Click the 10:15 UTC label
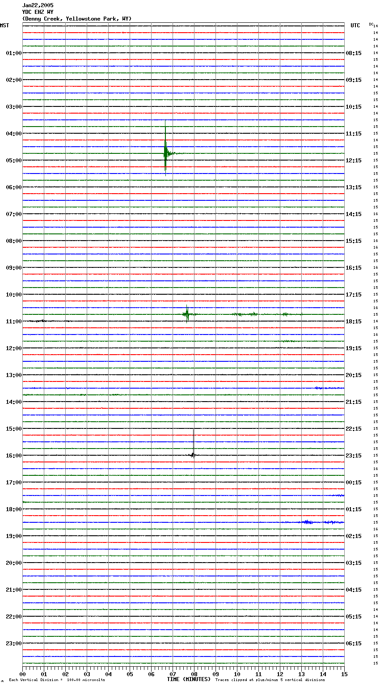 point(354,107)
